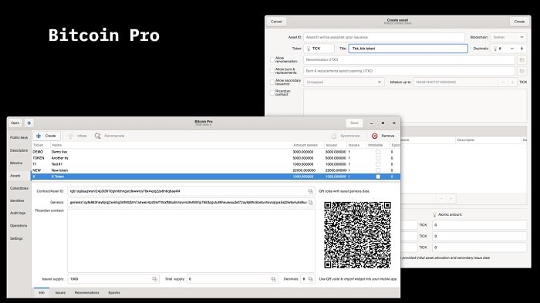Image resolution: width=540 pixels, height=303 pixels.
Task: Click the Open button in Bitcoin Pro
Action: pos(15,123)
